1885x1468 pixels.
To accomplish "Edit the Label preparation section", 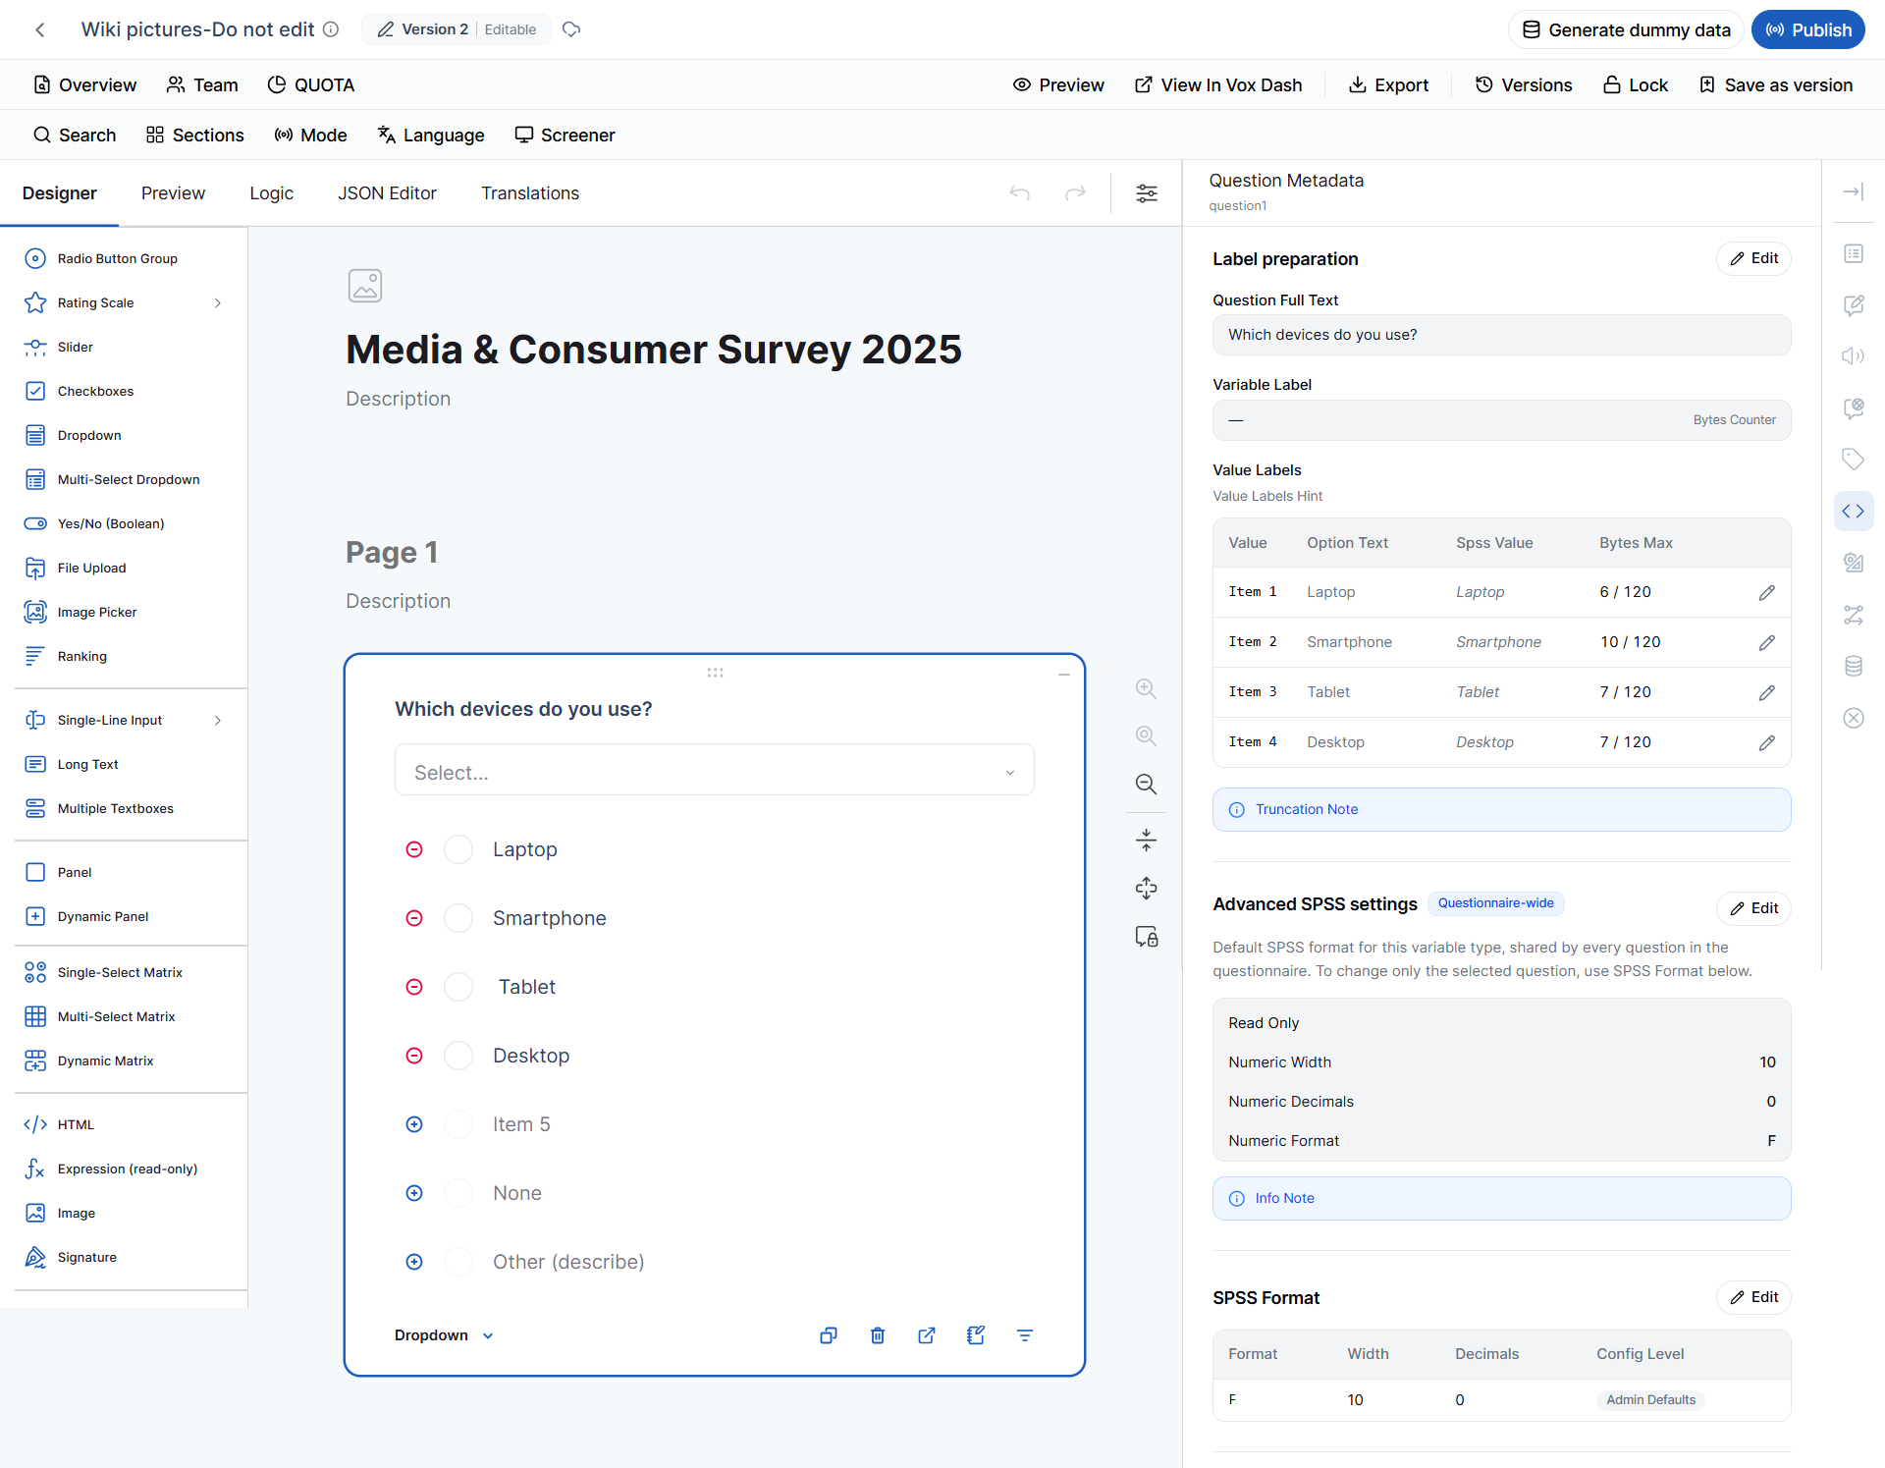I will pyautogui.click(x=1753, y=258).
